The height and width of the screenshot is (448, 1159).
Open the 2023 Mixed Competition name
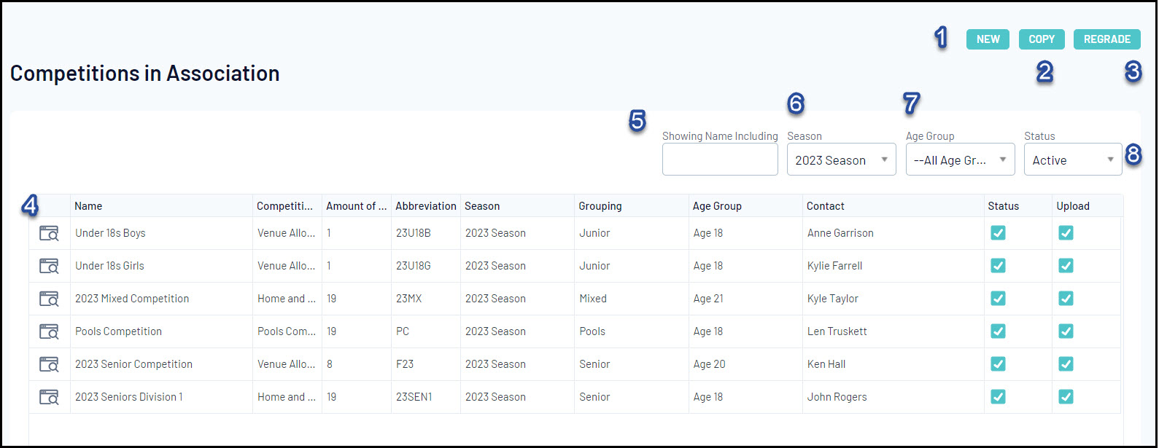pos(132,299)
